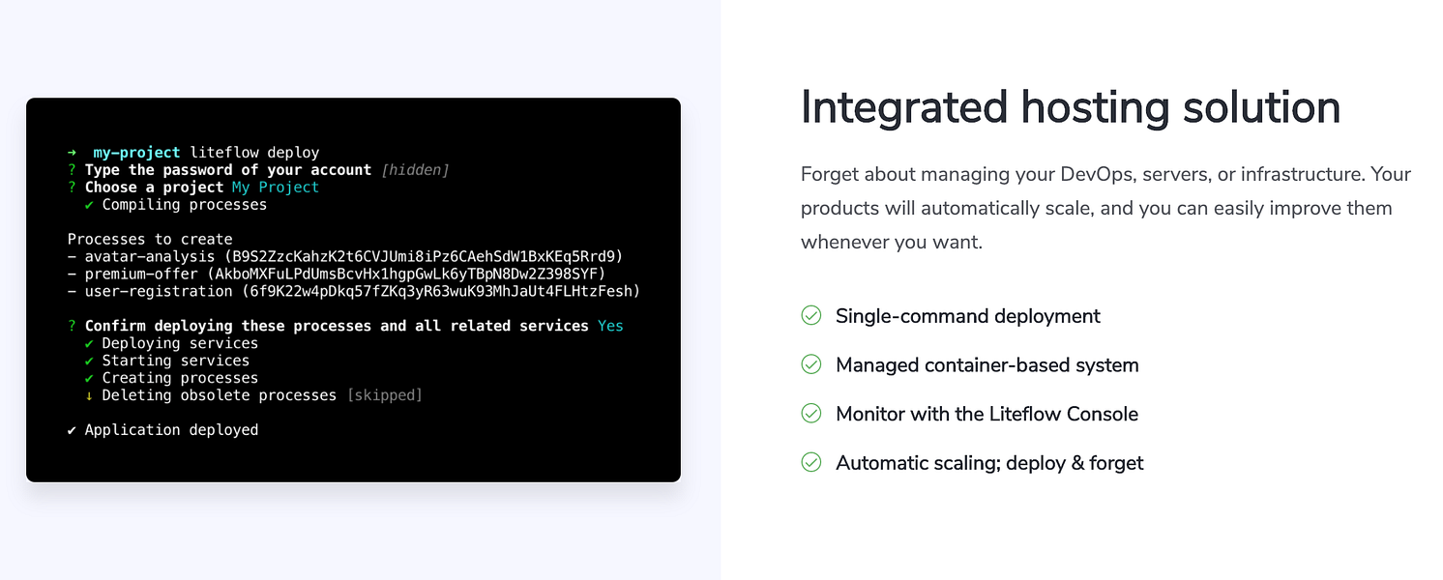
Task: Click the checkmark icon beside Automatic scaling
Action: click(811, 462)
